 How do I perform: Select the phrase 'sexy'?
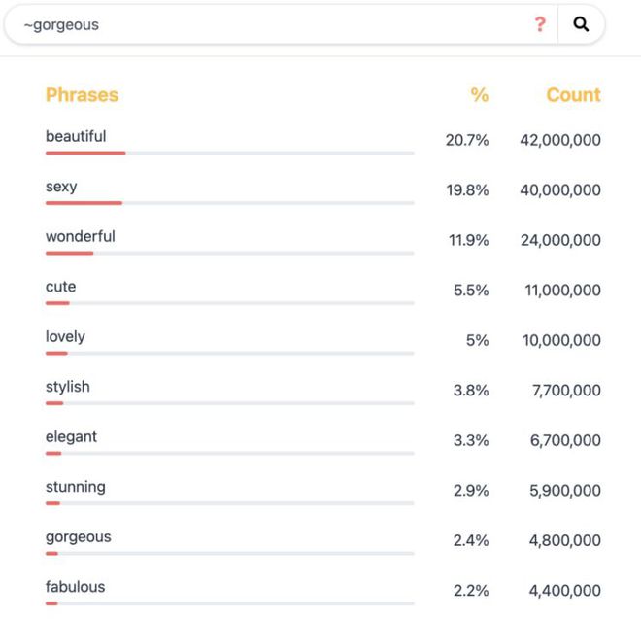61,187
